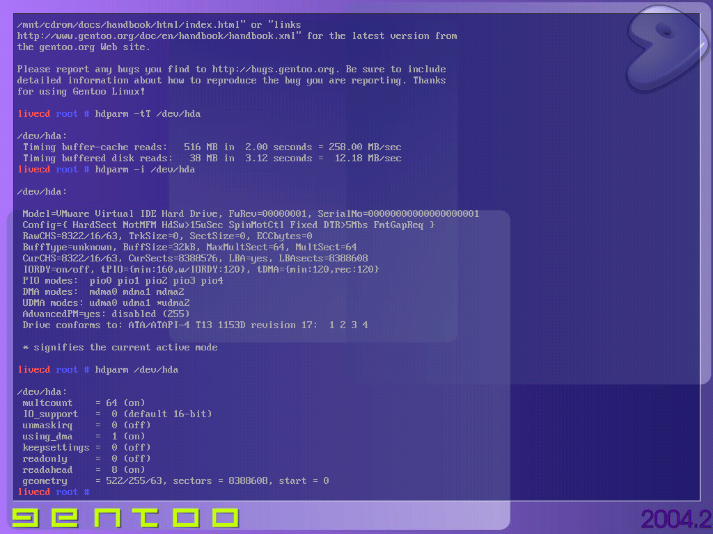Click the 'sectors = 8388608' value
This screenshot has height=534, width=713.
pos(220,481)
